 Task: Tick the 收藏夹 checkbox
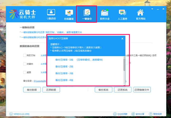point(25,64)
